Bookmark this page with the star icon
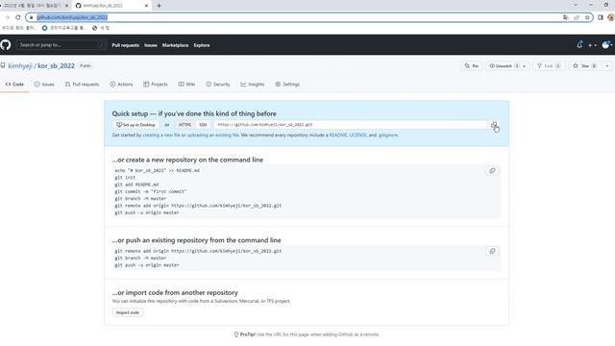The image size is (615, 346). pos(587,17)
